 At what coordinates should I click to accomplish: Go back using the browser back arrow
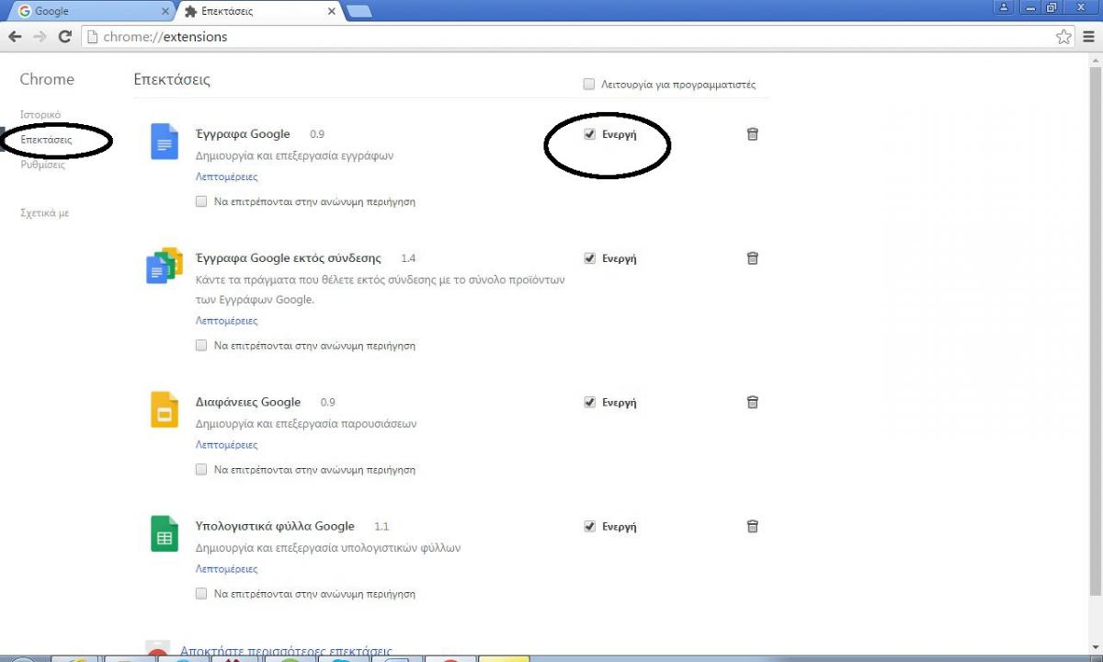tap(15, 37)
